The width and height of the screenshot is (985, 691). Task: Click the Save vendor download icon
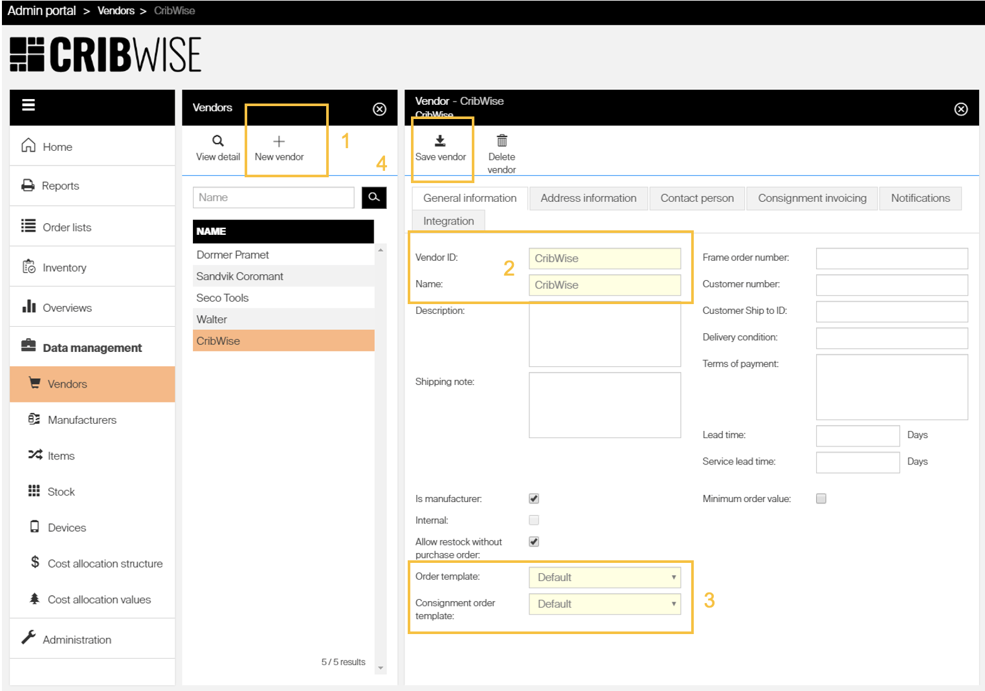tap(440, 141)
